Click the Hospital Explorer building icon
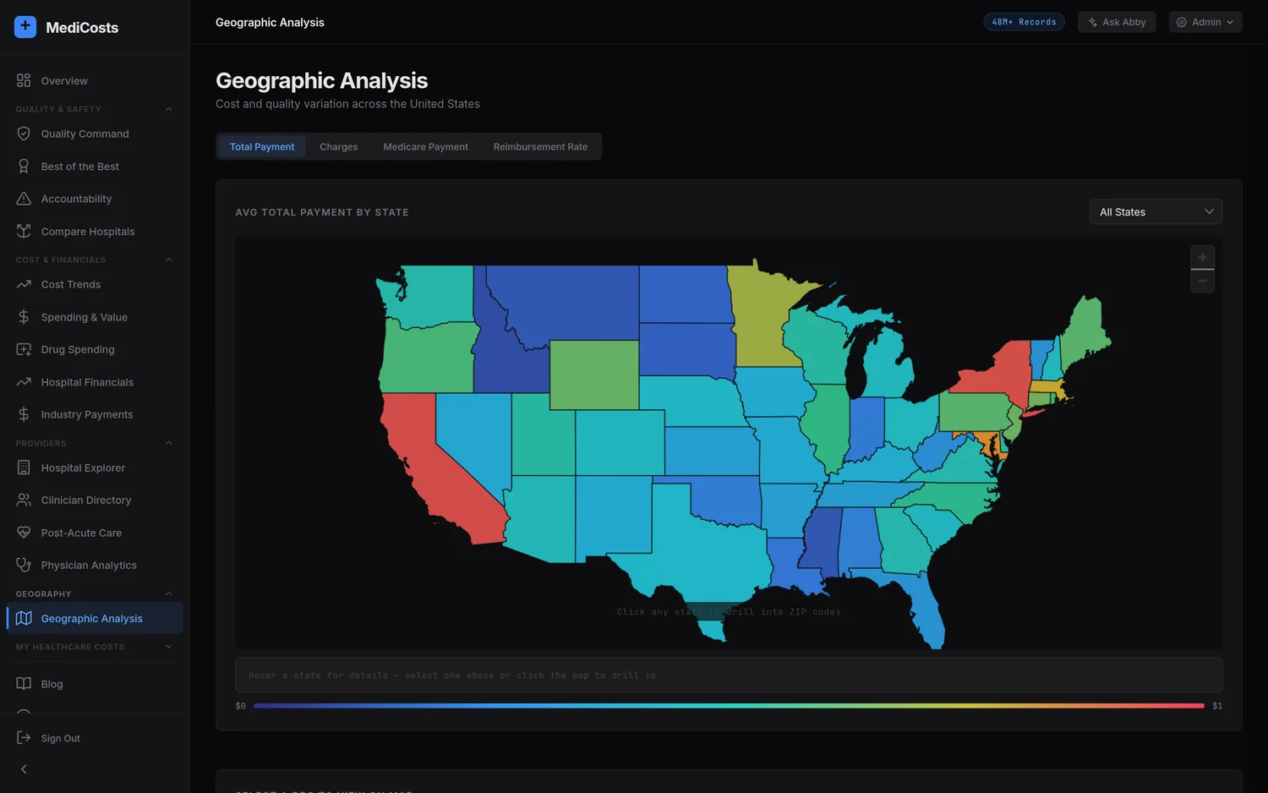Image resolution: width=1268 pixels, height=793 pixels. 24,468
